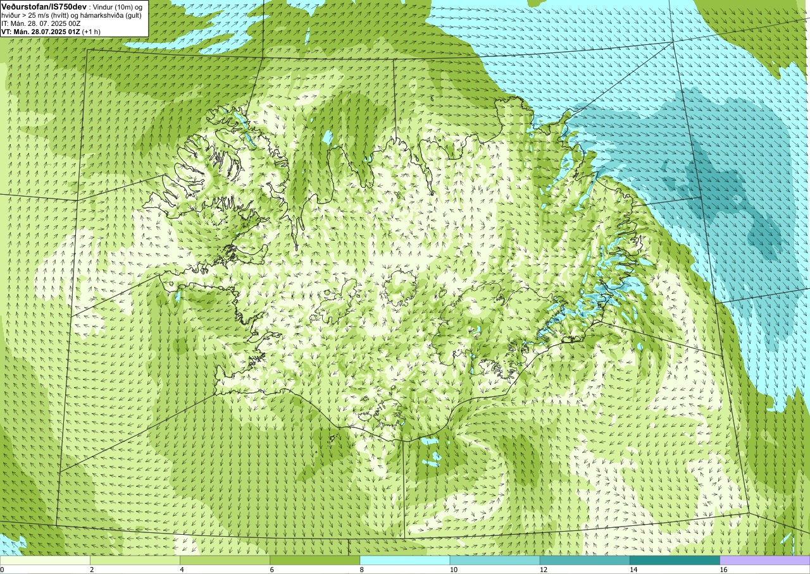
Task: Click the legend scale value '12'
Action: tap(544, 570)
